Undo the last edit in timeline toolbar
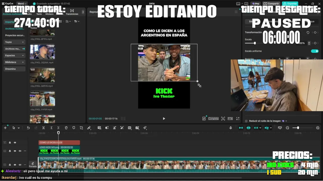Screen dimensions: 323x181 tap(28, 128)
